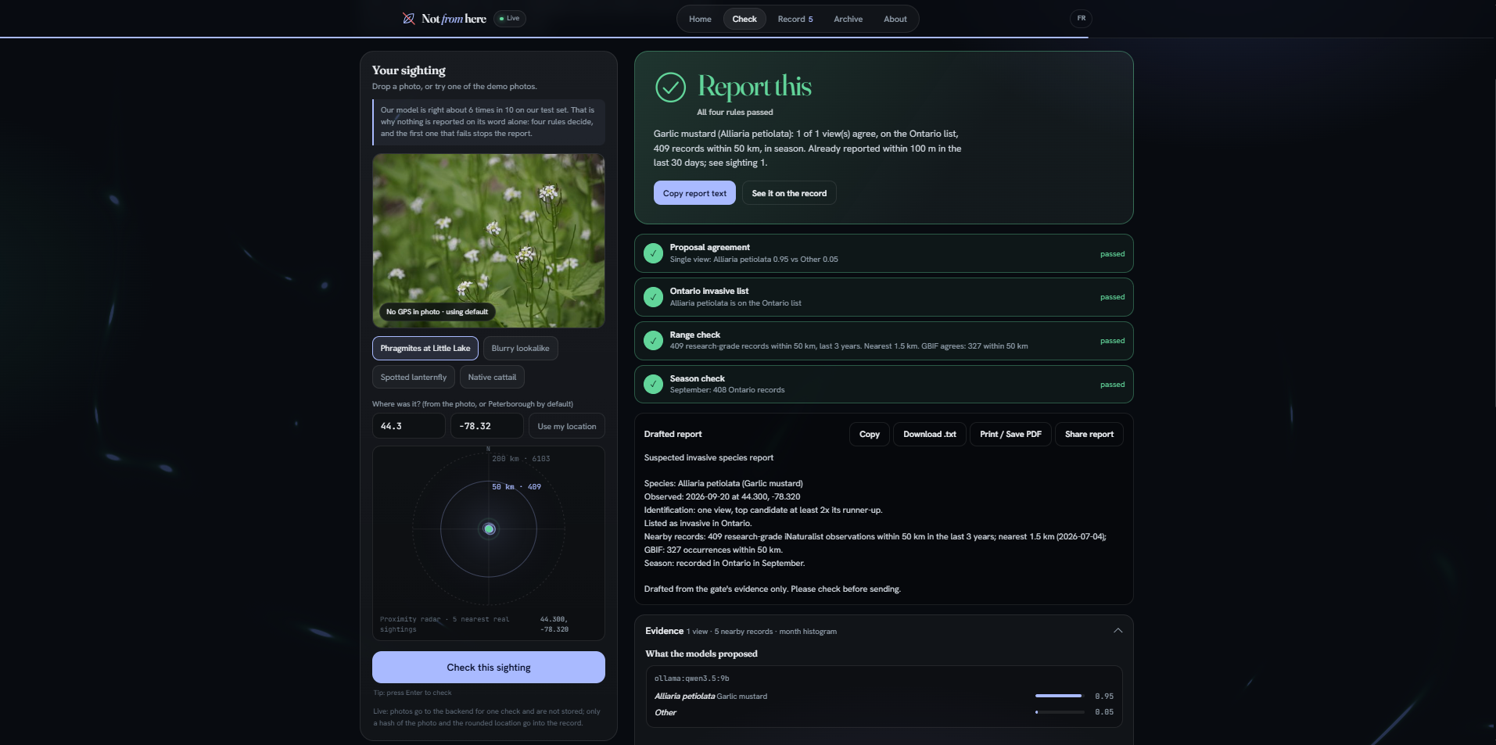Viewport: 1496px width, 745px height.
Task: Click the Not from here logo icon
Action: [x=408, y=19]
